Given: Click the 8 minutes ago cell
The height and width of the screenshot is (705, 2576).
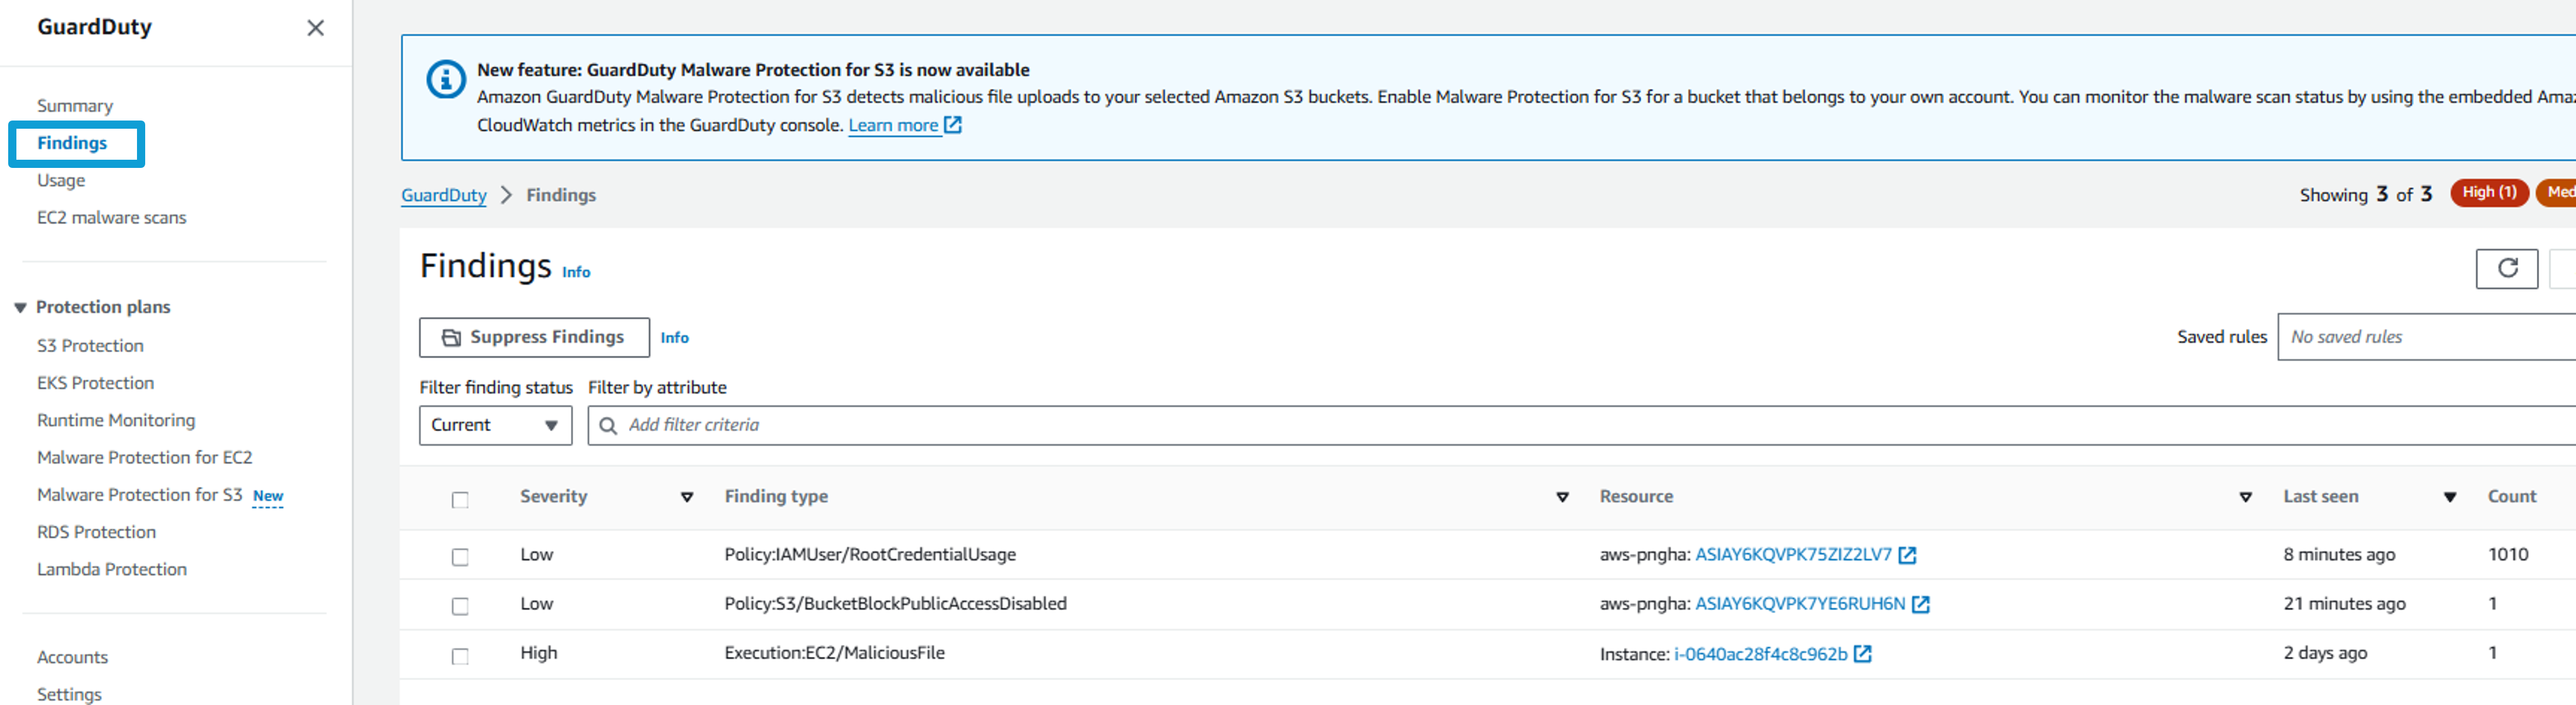Looking at the screenshot, I should [x=2339, y=555].
